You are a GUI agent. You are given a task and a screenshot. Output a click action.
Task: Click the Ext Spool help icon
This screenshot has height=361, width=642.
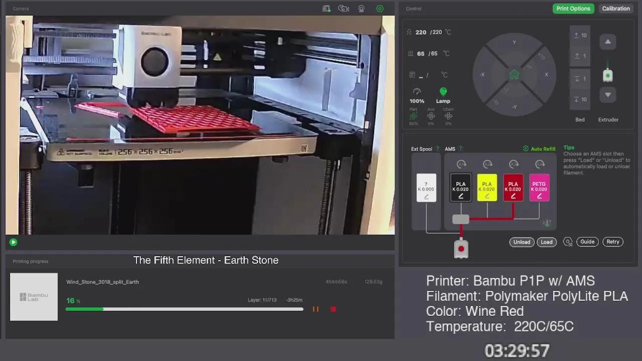437,149
